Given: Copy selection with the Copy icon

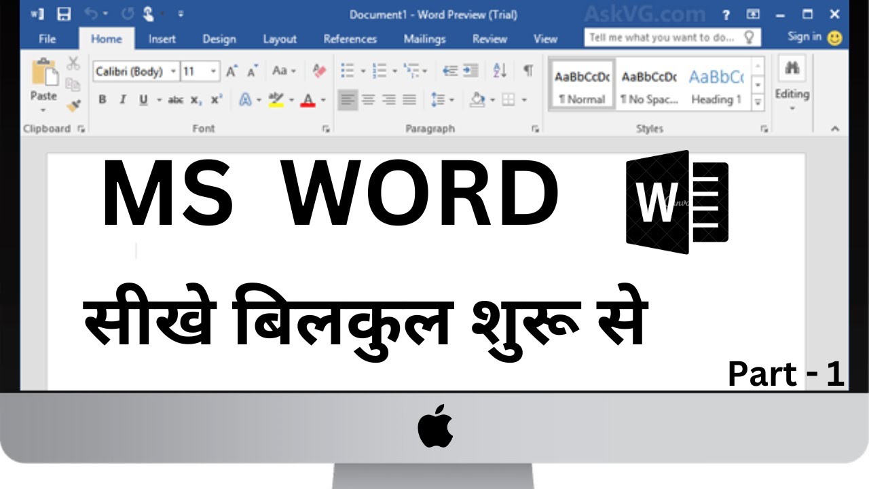Looking at the screenshot, I should tap(73, 84).
